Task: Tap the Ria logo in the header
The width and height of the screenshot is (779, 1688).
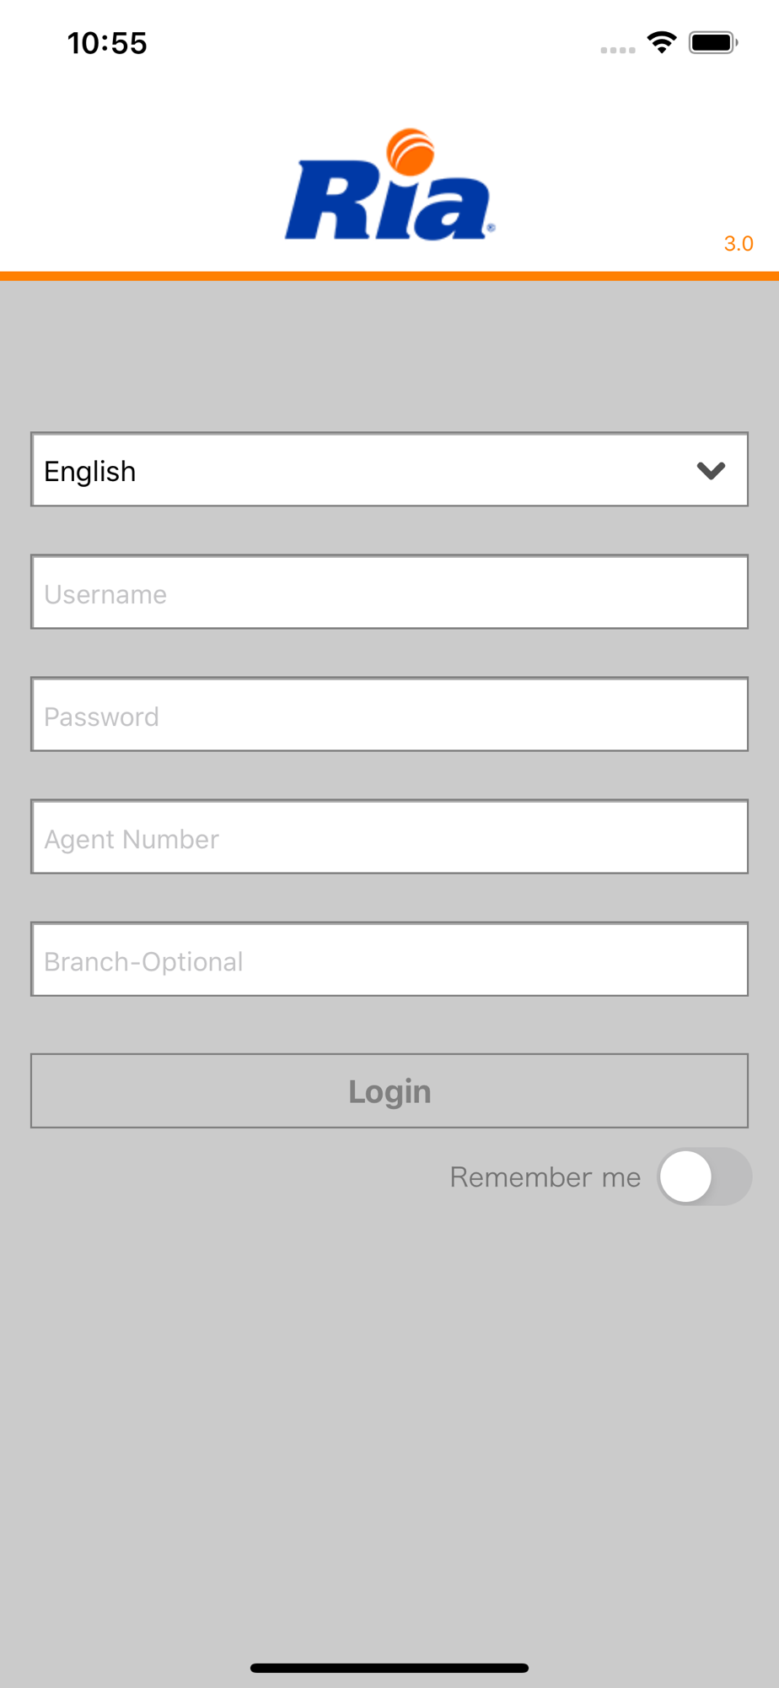Action: (389, 184)
